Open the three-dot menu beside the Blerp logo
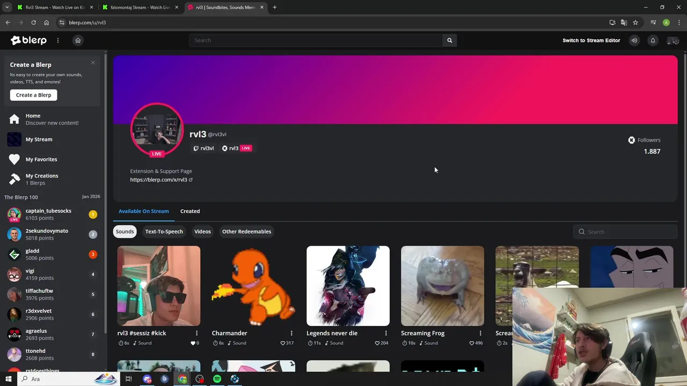This screenshot has width=687, height=386. 58,40
